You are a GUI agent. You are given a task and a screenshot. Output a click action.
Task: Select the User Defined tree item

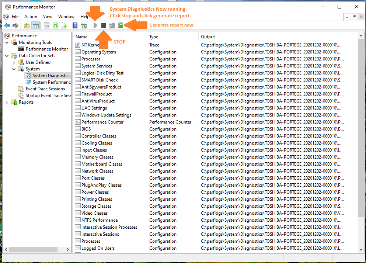(x=38, y=62)
